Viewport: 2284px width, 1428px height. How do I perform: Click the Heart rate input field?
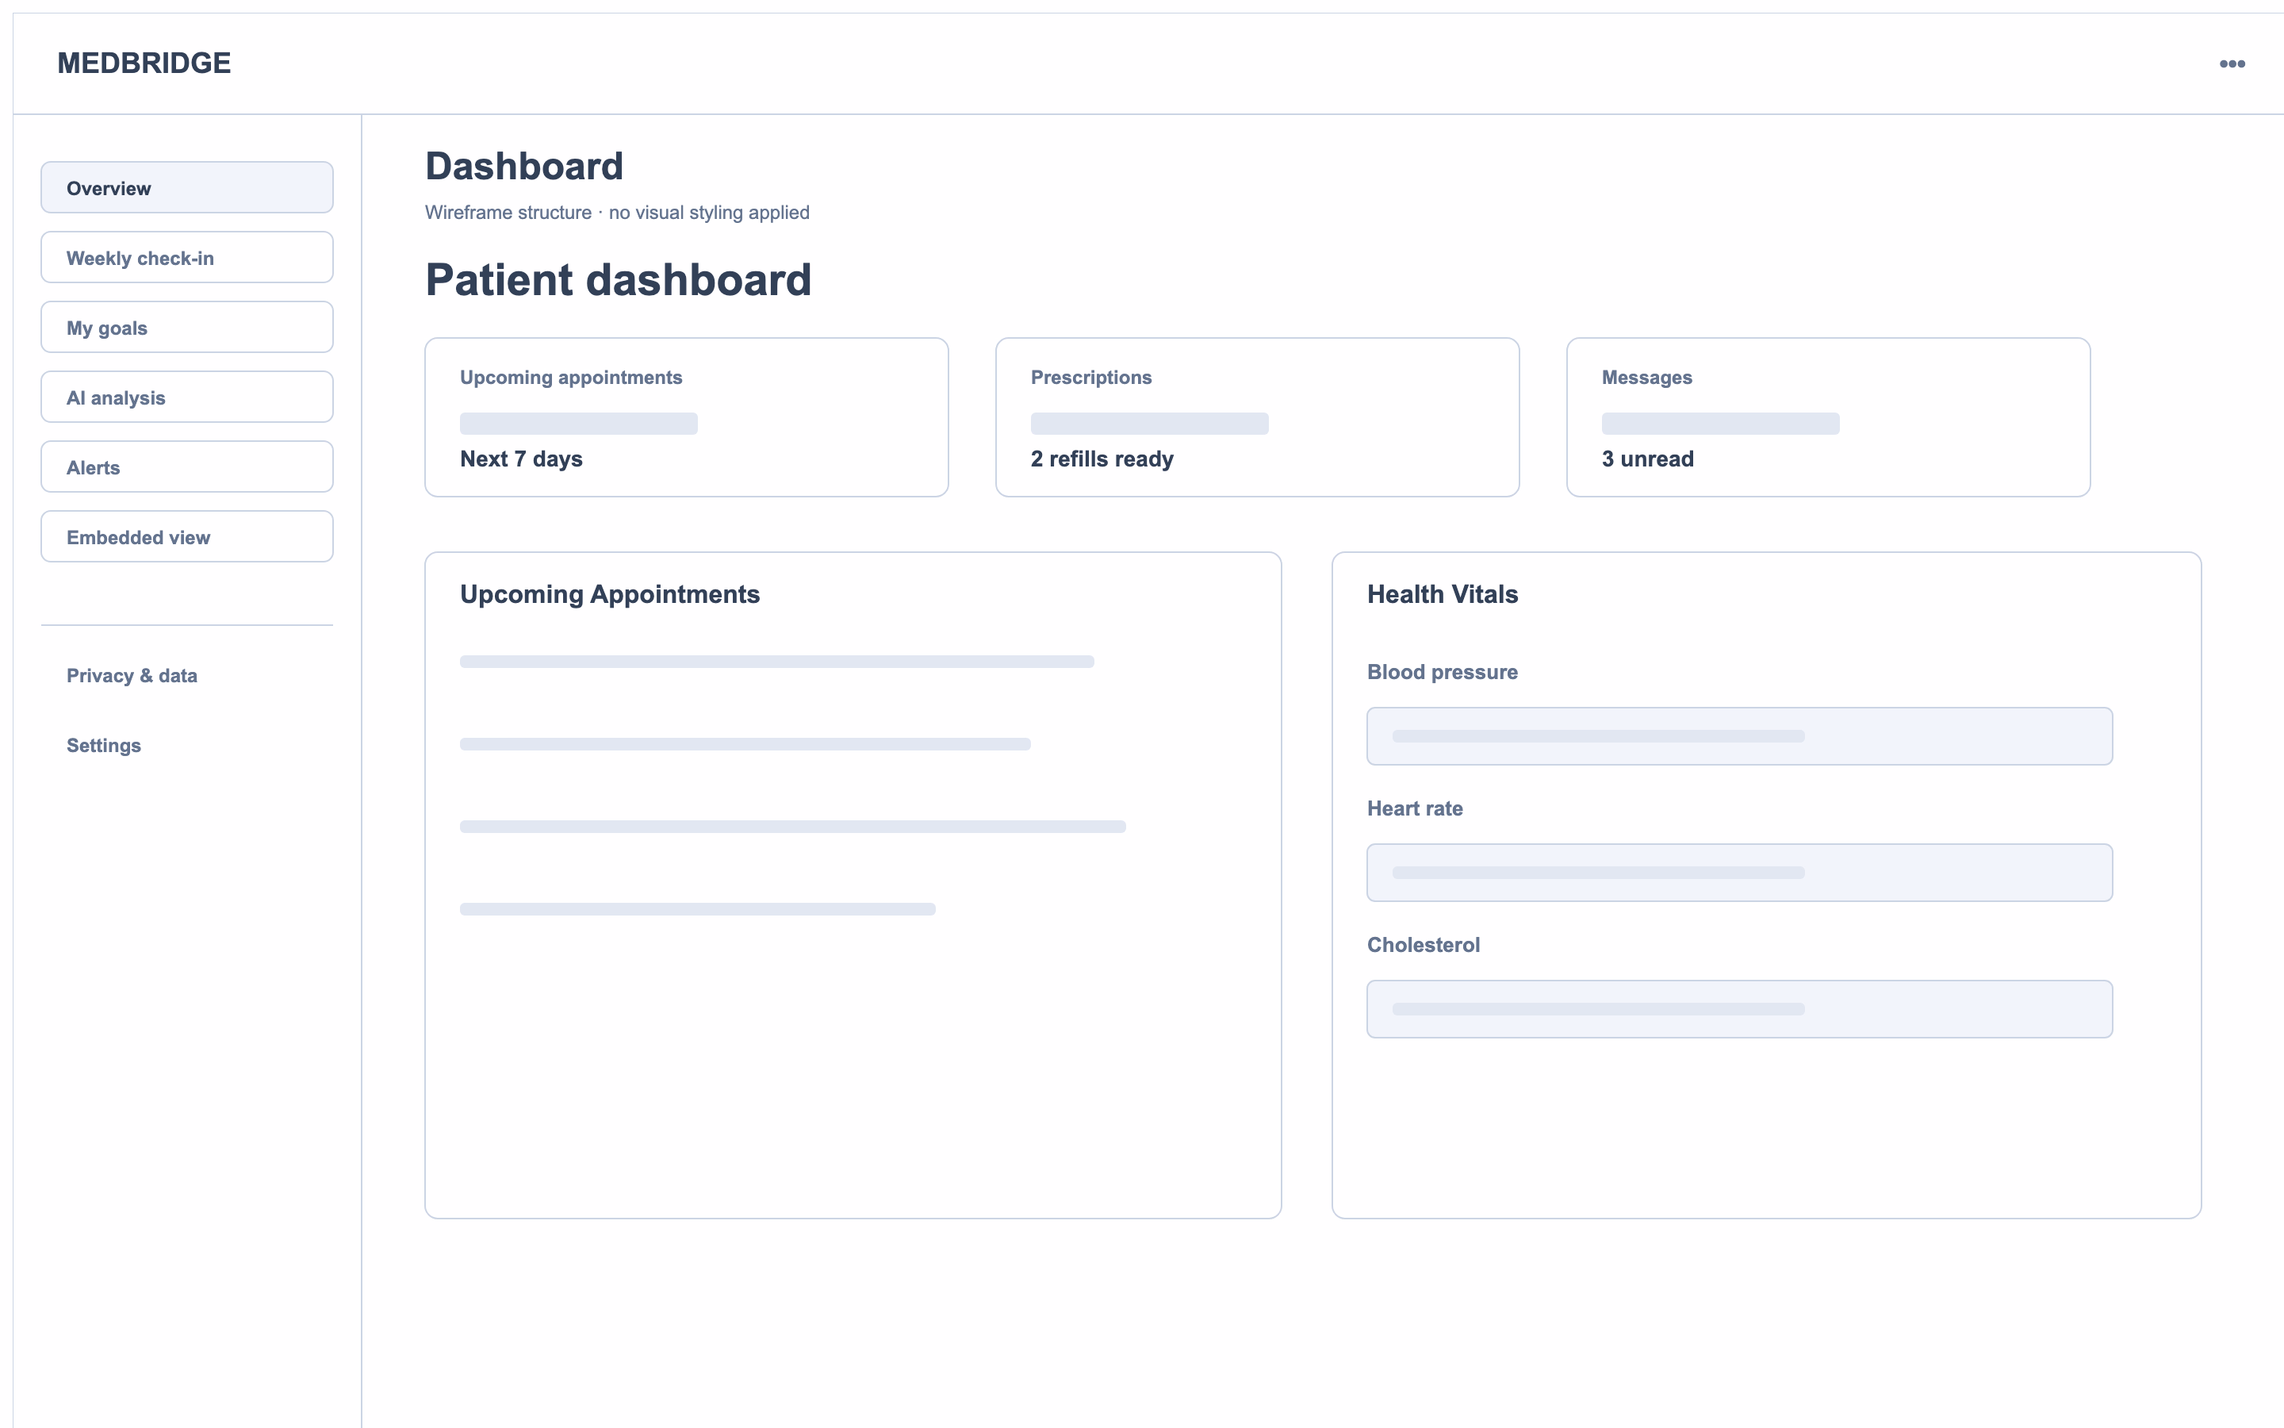[x=1739, y=873]
